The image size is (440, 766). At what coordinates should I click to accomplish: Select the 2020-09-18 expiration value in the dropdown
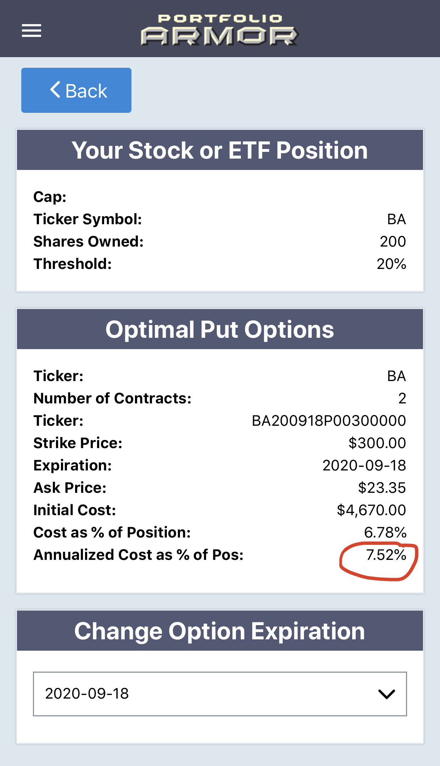point(87,694)
